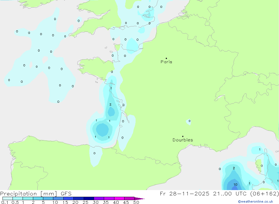Click the Paris city label
The width and height of the screenshot is (279, 204).
pos(166,62)
